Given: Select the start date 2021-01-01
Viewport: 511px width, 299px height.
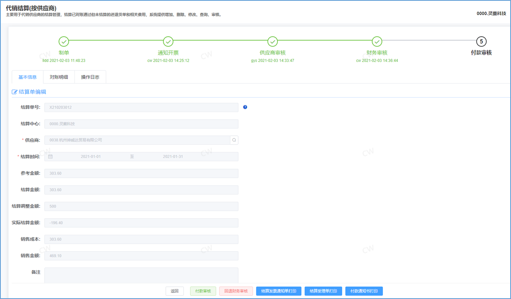Looking at the screenshot, I should (91, 157).
